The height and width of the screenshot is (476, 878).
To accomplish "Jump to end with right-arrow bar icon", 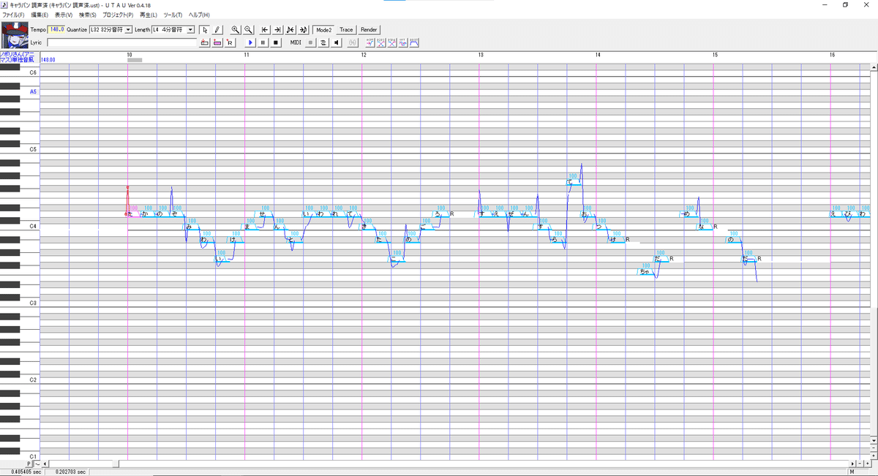I will pos(277,30).
